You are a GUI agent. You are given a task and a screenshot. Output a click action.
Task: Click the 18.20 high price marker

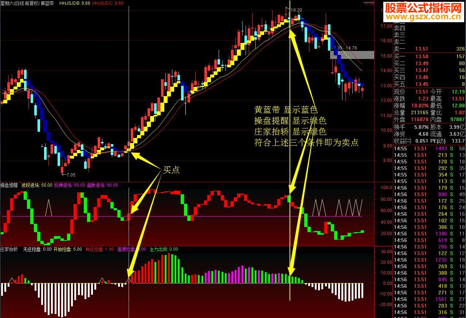(296, 10)
